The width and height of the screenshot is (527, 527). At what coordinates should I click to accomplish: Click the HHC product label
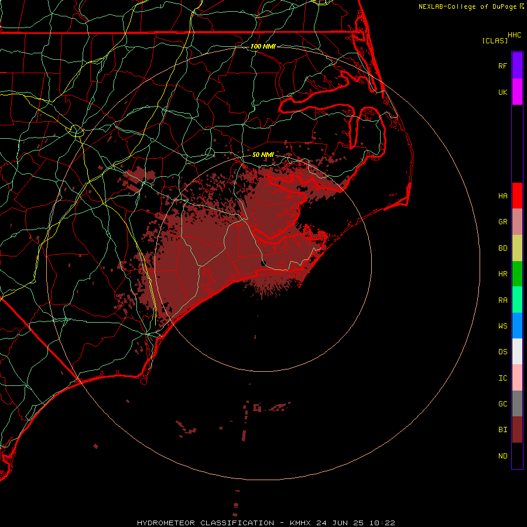tap(515, 35)
